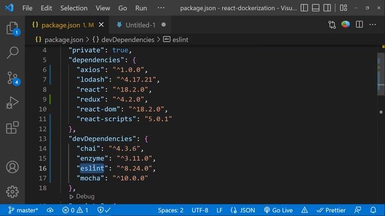Show hidden menu items via ellipsis
385x216 pixels.
click(161, 8)
